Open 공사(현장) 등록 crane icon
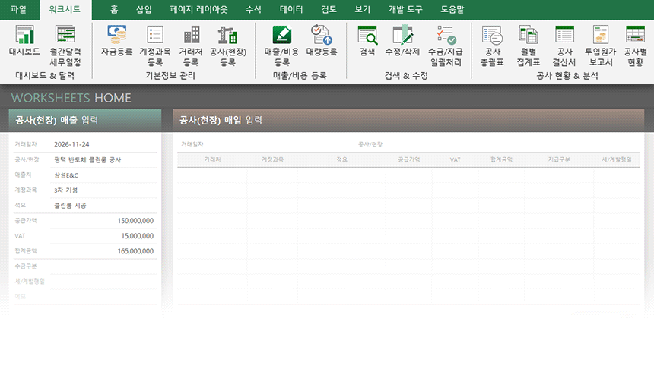 tap(227, 35)
